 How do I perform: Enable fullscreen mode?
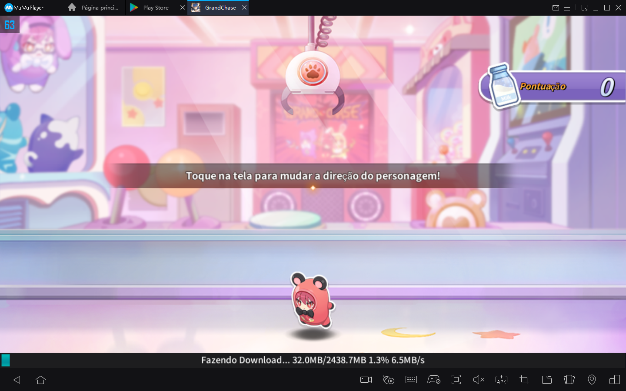[456, 380]
